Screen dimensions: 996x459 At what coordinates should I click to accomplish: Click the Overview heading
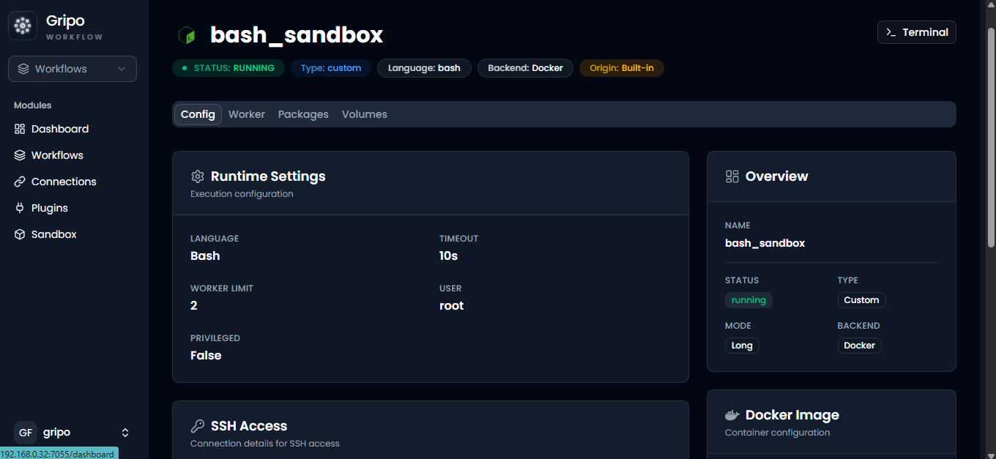click(777, 176)
